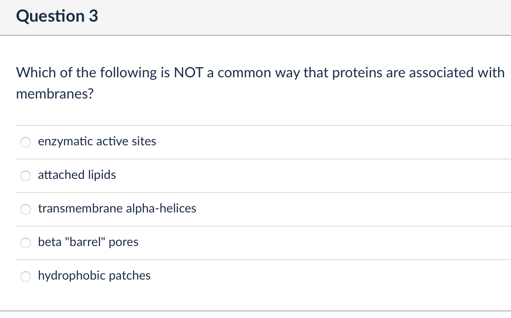Click the "transmembrane alpha-helices" answer label
This screenshot has width=511, height=318.
[117, 208]
